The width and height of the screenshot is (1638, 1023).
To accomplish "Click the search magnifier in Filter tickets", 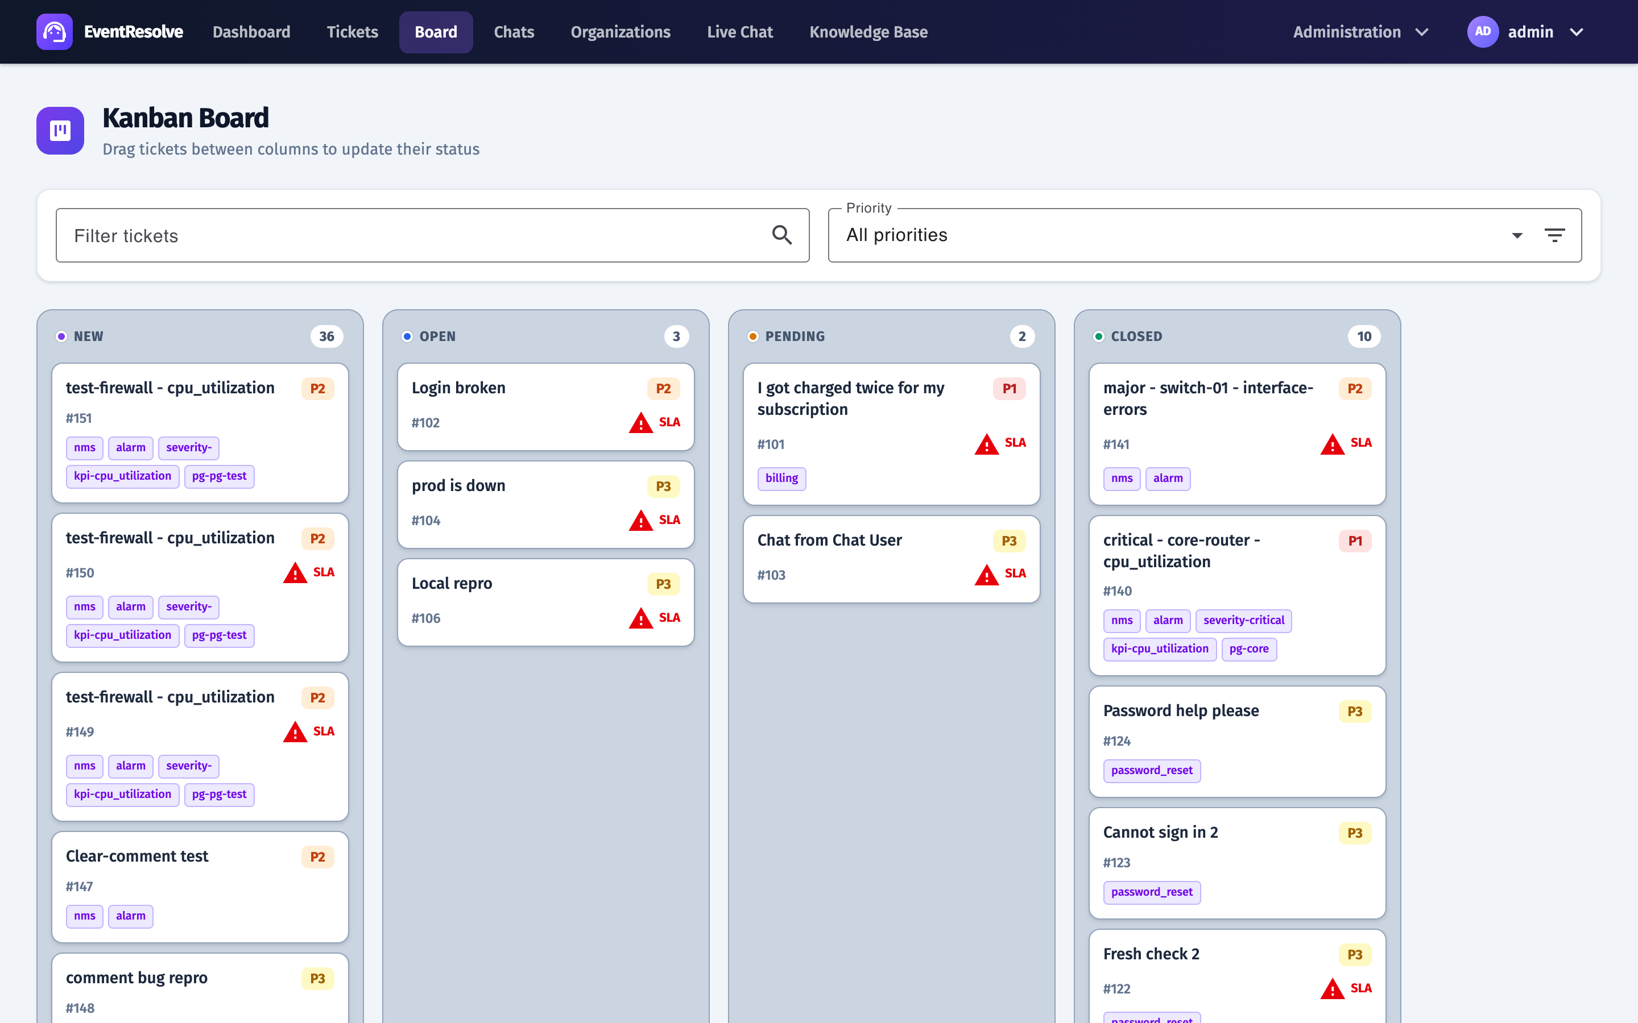I will pyautogui.click(x=782, y=235).
